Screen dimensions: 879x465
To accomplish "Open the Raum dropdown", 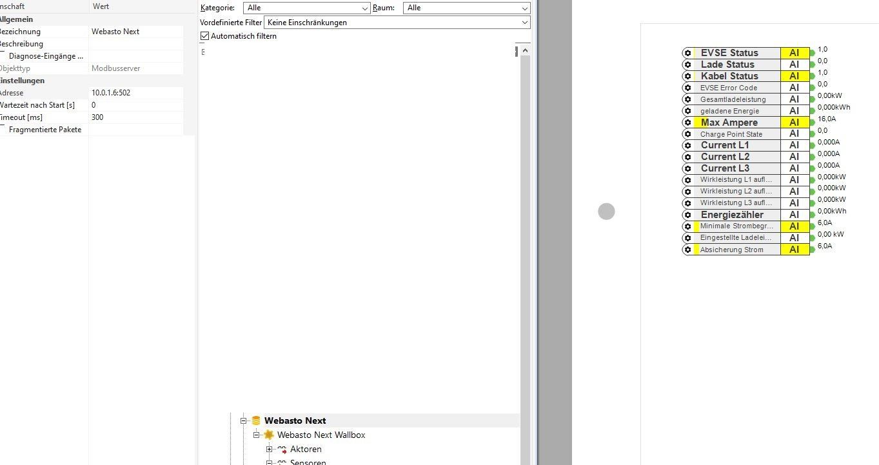I will pyautogui.click(x=466, y=8).
